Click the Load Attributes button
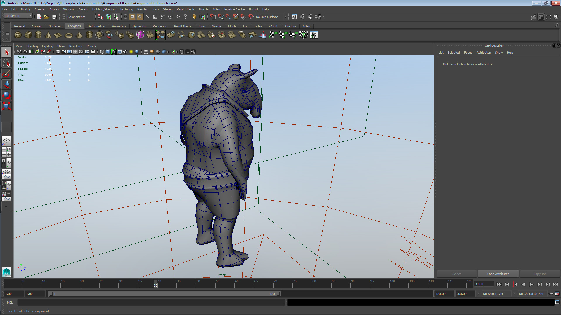Image resolution: width=561 pixels, height=315 pixels. [x=498, y=274]
